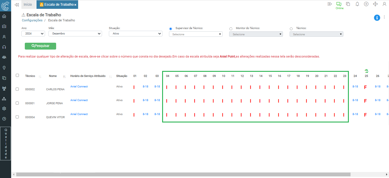Viewport: 389px width, 178px height.
Task: Click the blue information icon
Action: [377, 18]
